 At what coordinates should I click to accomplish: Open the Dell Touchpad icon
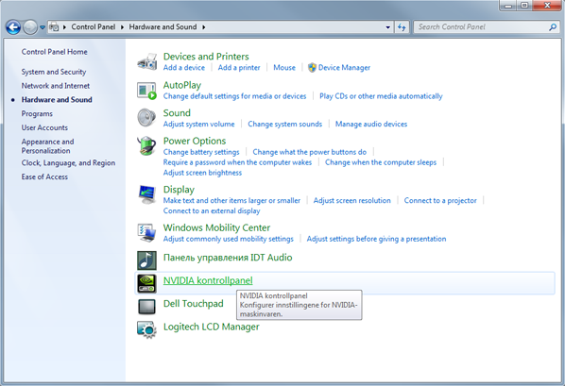146,307
